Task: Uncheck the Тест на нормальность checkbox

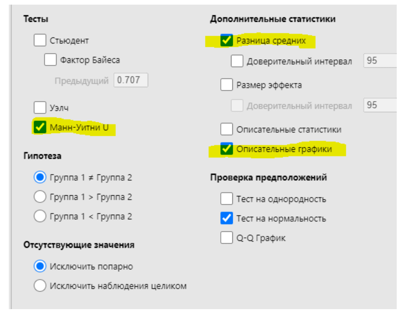Action: click(226, 218)
